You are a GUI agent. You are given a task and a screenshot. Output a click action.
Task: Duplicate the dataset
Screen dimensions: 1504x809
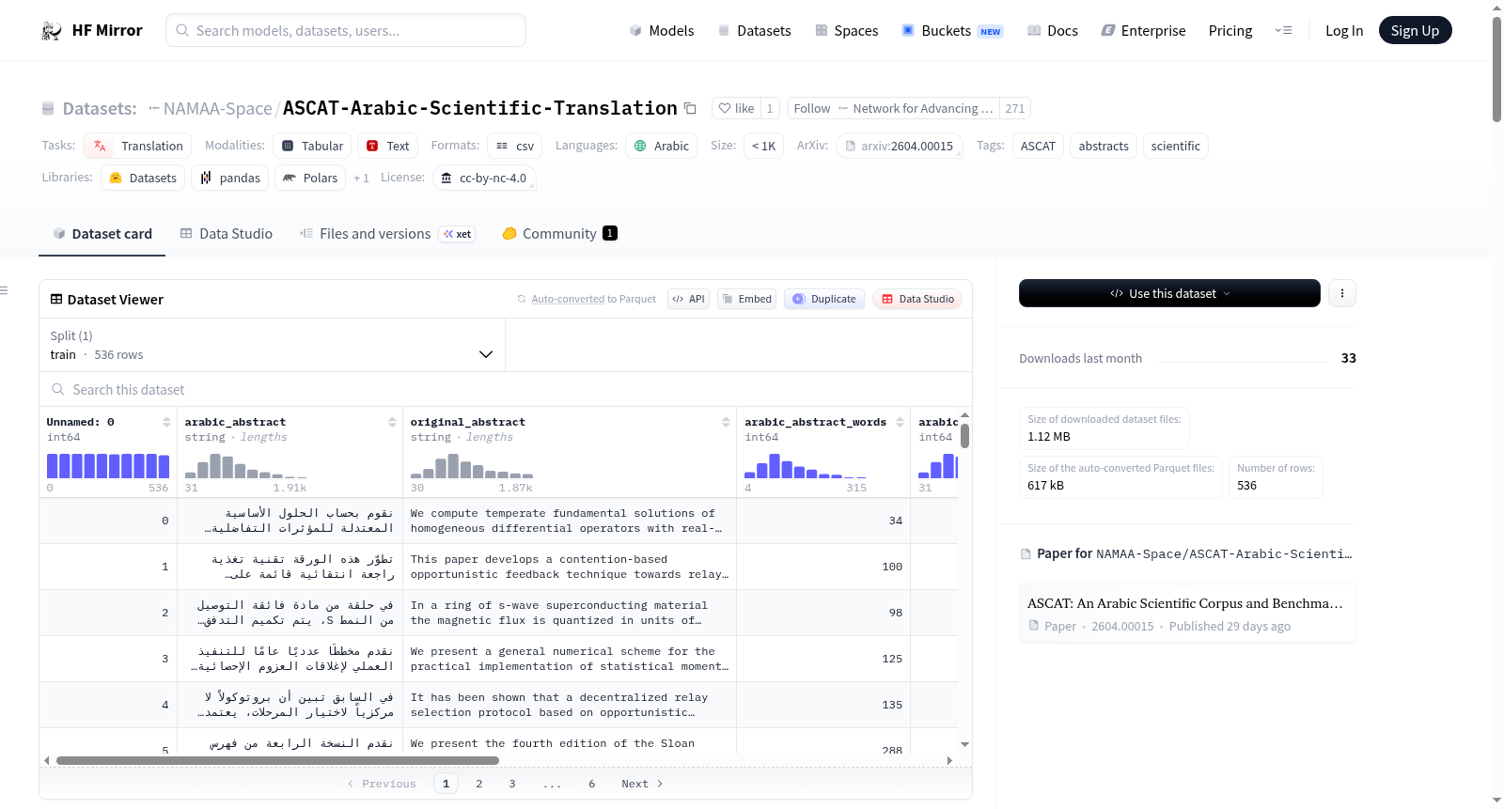[823, 299]
